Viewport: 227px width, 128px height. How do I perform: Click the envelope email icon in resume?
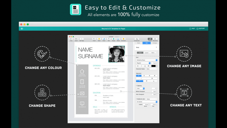pyautogui.click(x=82, y=94)
